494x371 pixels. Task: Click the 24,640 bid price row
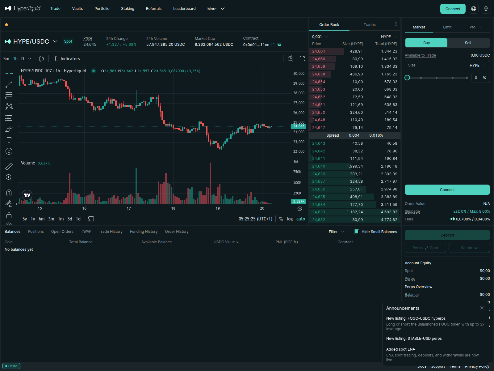(355, 166)
